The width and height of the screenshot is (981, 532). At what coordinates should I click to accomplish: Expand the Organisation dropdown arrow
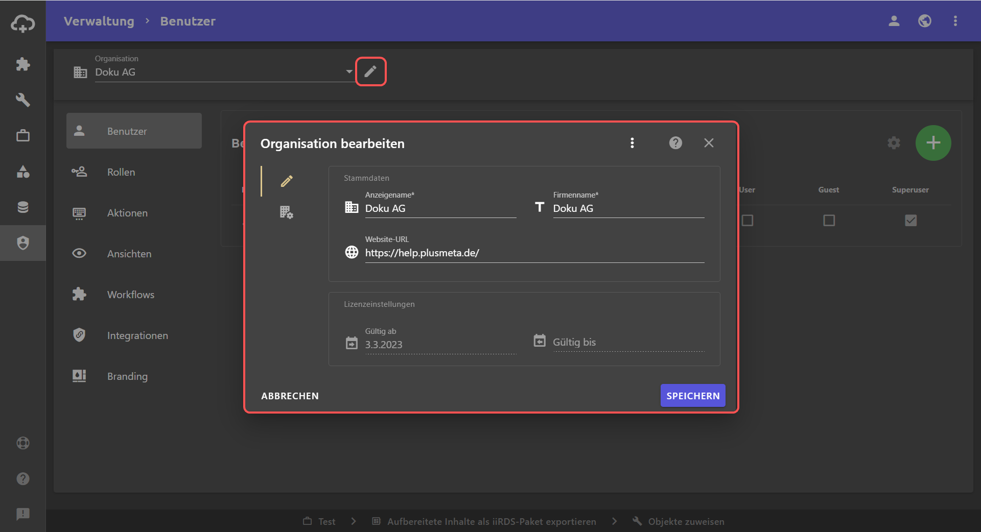349,71
